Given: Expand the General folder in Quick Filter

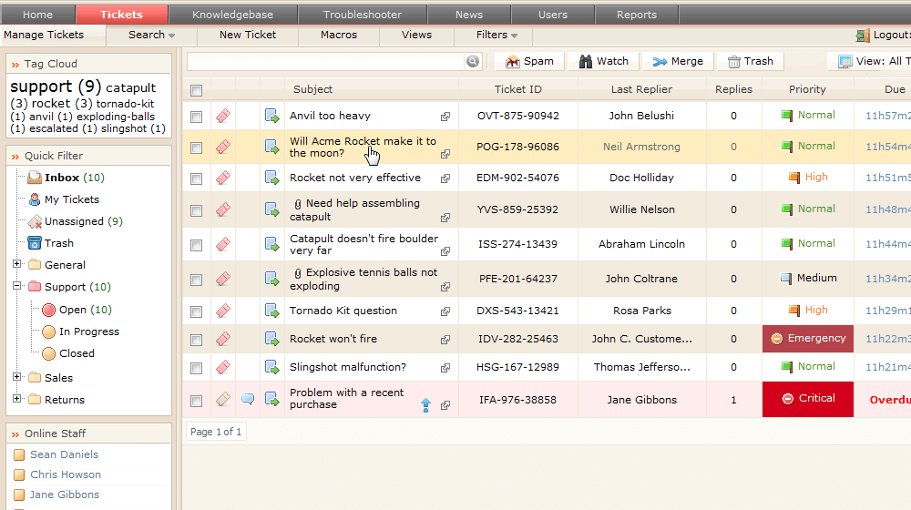Looking at the screenshot, I should pyautogui.click(x=17, y=265).
